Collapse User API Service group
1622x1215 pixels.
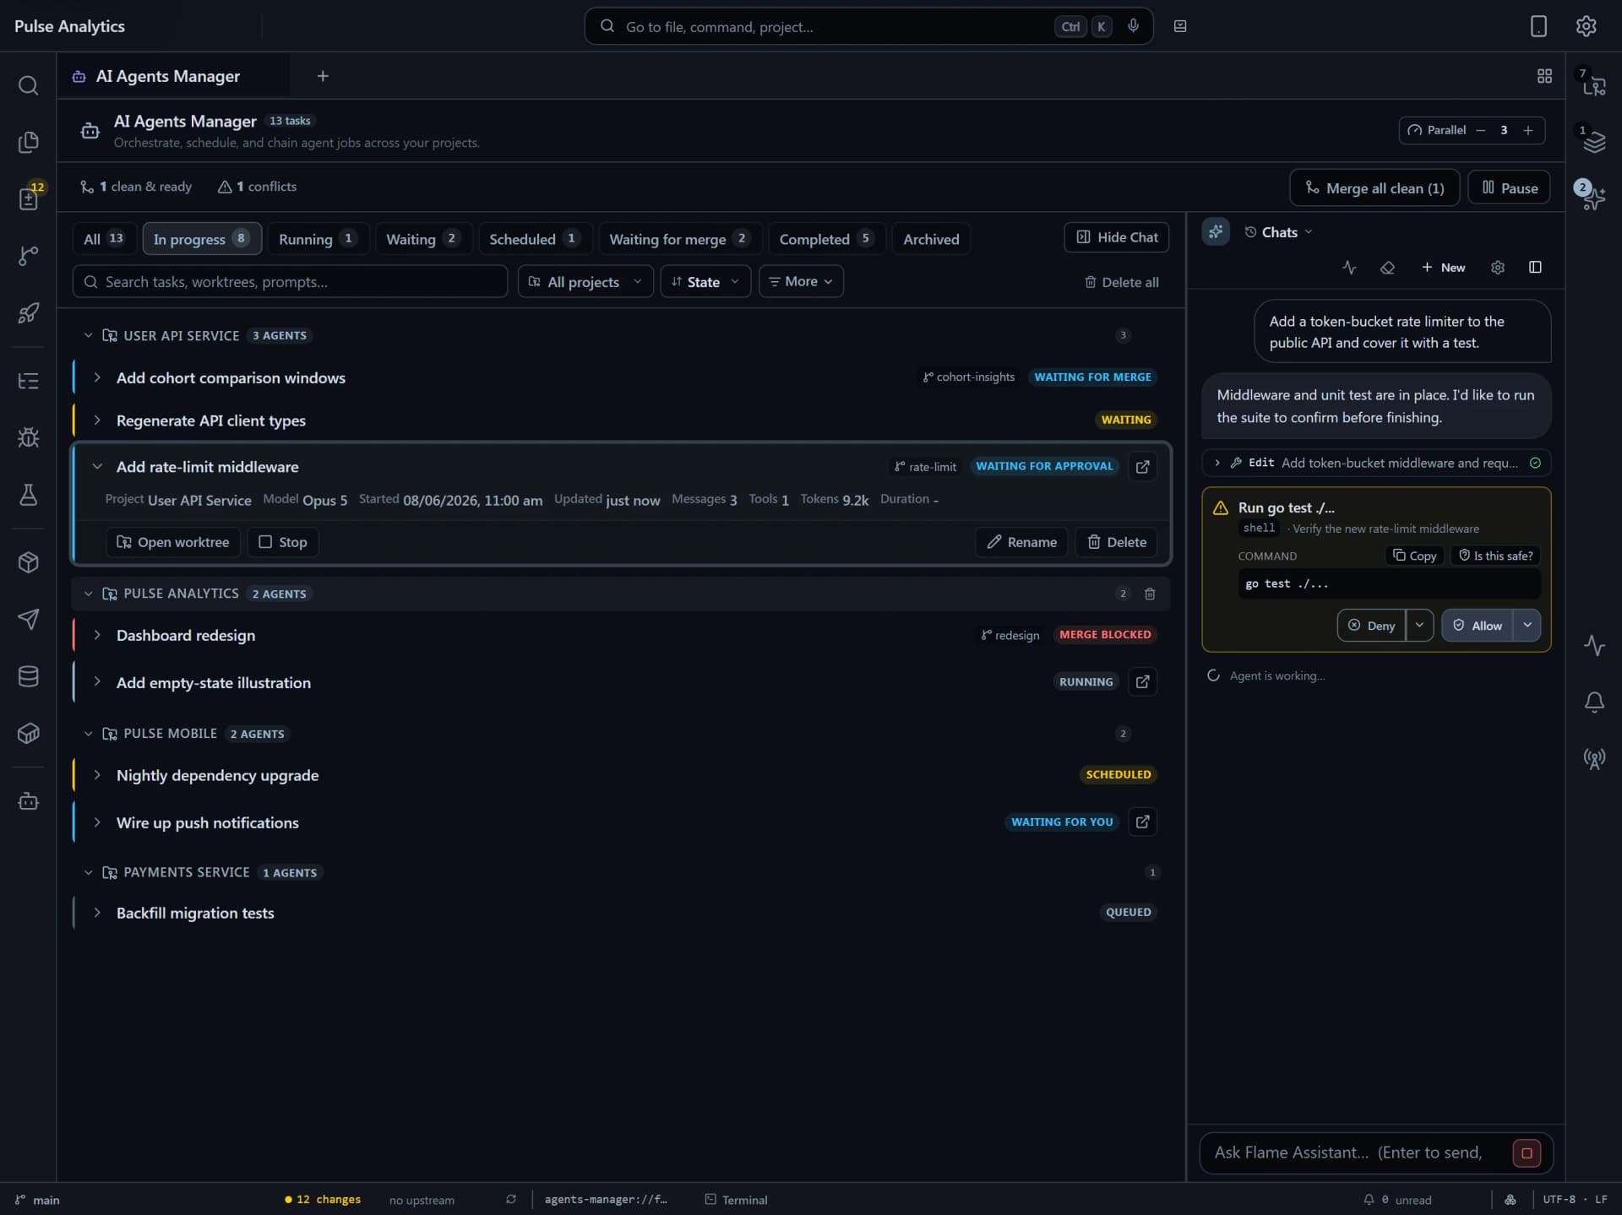[88, 335]
